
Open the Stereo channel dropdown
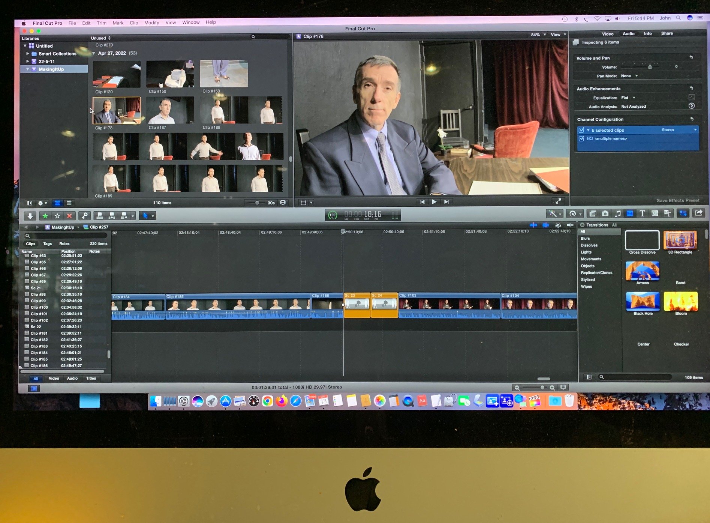tap(679, 130)
